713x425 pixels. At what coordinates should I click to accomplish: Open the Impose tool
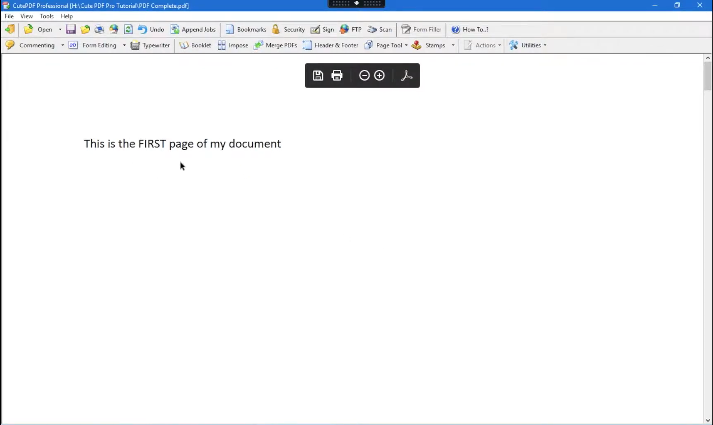233,45
